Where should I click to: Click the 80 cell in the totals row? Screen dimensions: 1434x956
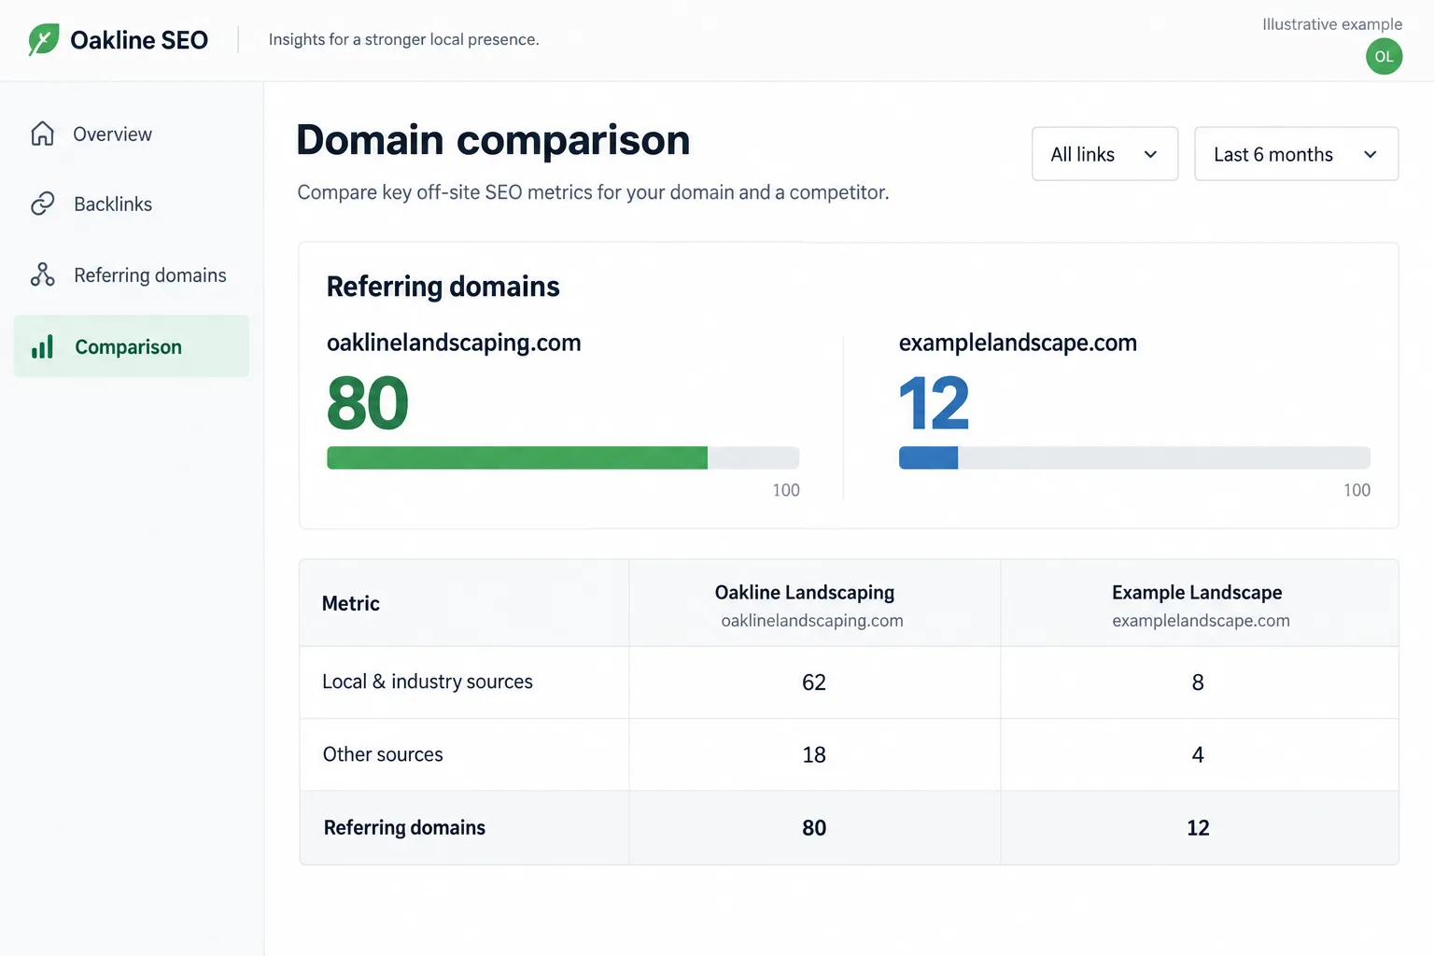(x=814, y=828)
